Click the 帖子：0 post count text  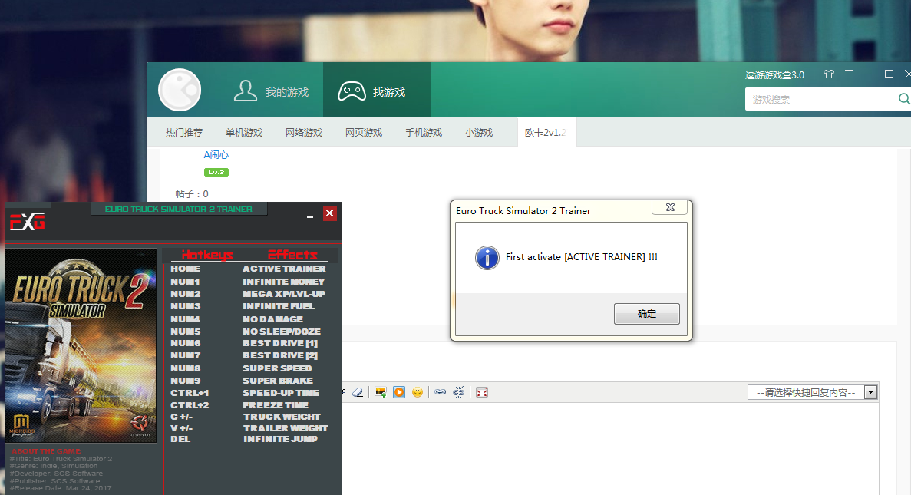click(192, 194)
